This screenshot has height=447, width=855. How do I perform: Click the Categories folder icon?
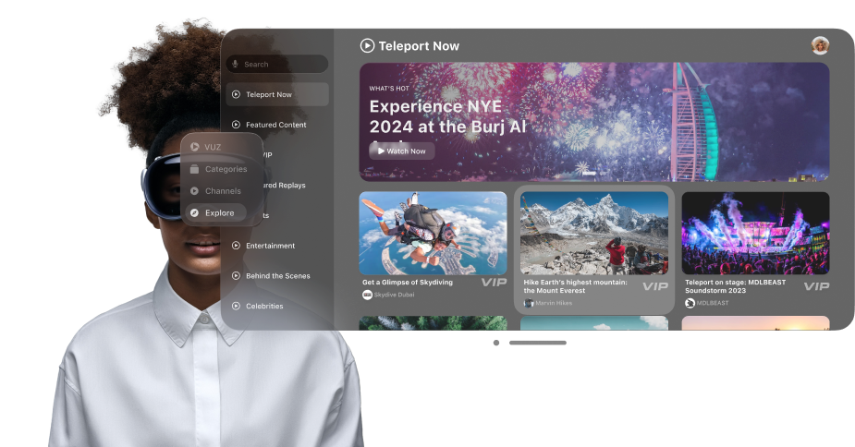pos(194,169)
